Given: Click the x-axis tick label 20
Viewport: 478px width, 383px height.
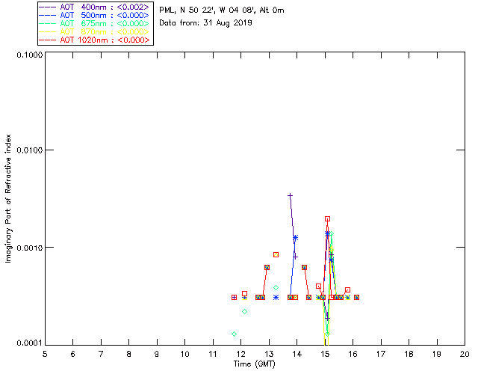Looking at the screenshot, I should [465, 354].
